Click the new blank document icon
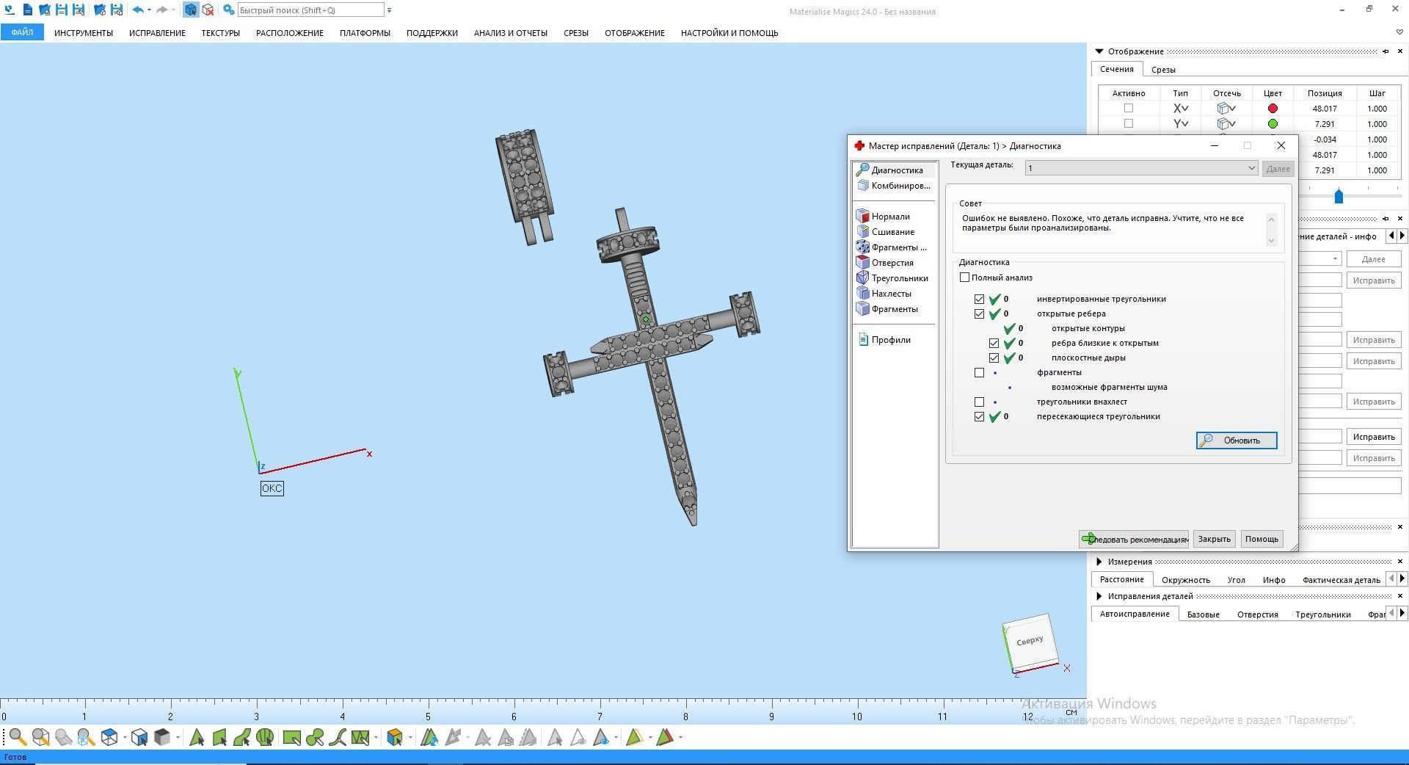The height and width of the screenshot is (765, 1409). click(x=27, y=10)
